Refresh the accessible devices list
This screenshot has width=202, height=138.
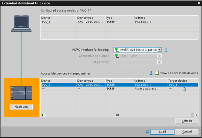[187, 121]
